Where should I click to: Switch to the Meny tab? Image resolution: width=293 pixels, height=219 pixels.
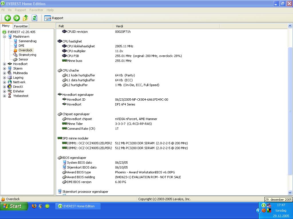tap(6, 26)
